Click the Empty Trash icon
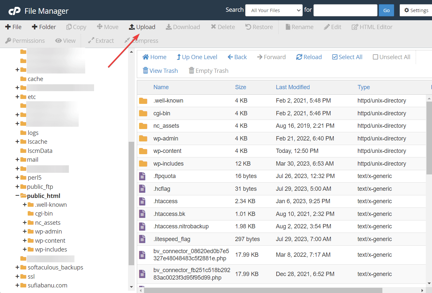Viewport: 432px width, 293px height. pos(208,71)
